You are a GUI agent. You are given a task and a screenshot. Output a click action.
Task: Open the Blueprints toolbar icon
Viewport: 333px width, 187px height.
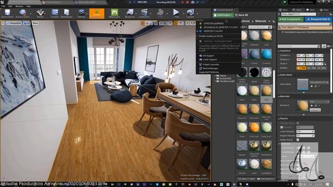pyautogui.click(x=130, y=14)
